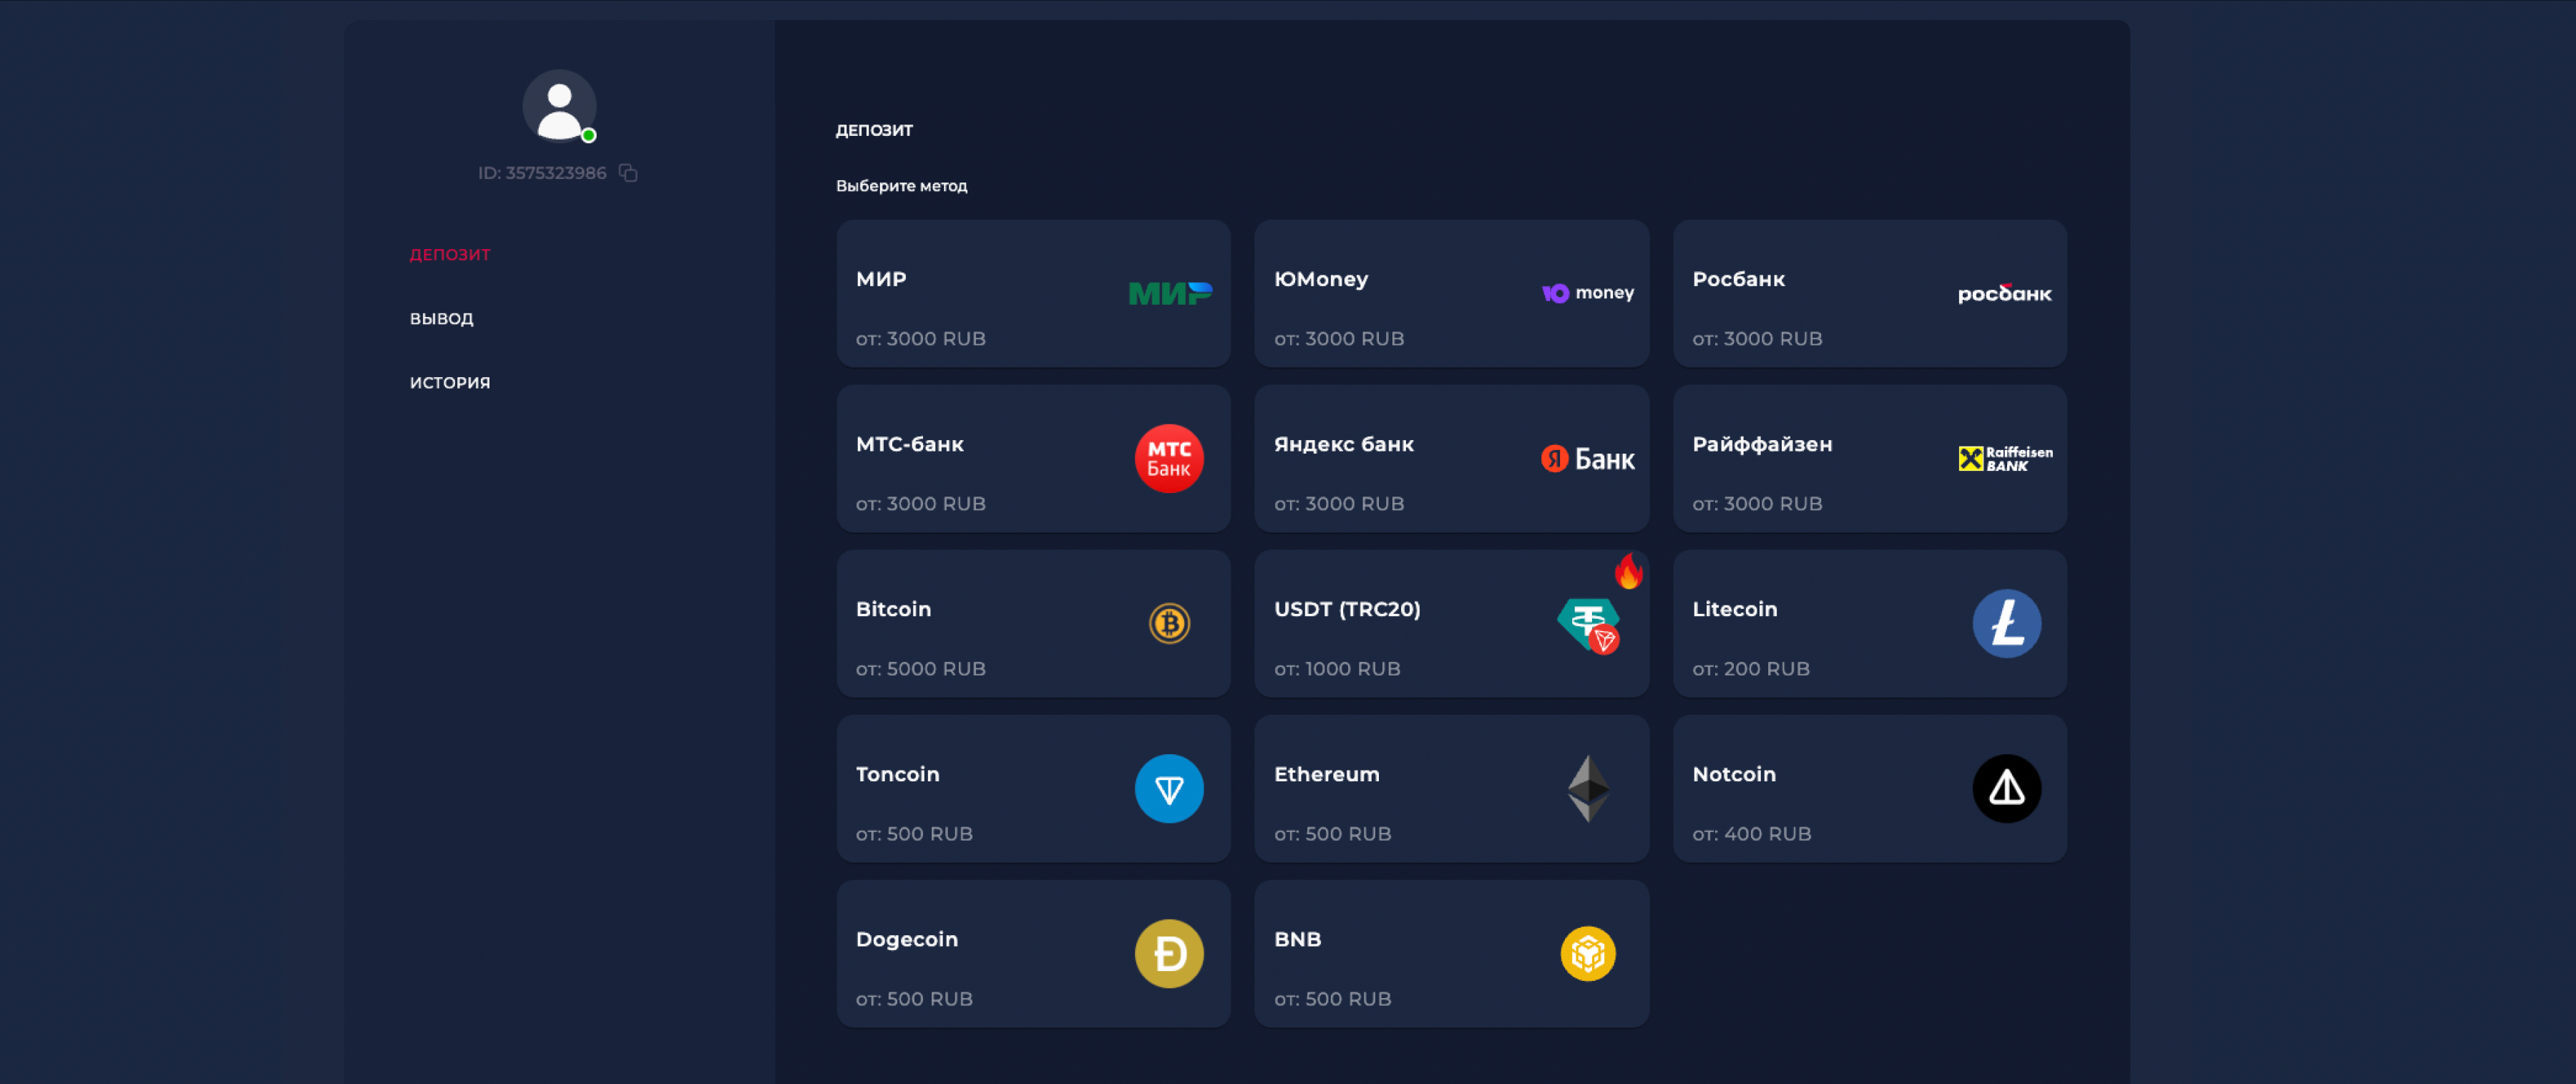Switch to the Вывод sidebar section
The image size is (2576, 1084).
(x=441, y=319)
